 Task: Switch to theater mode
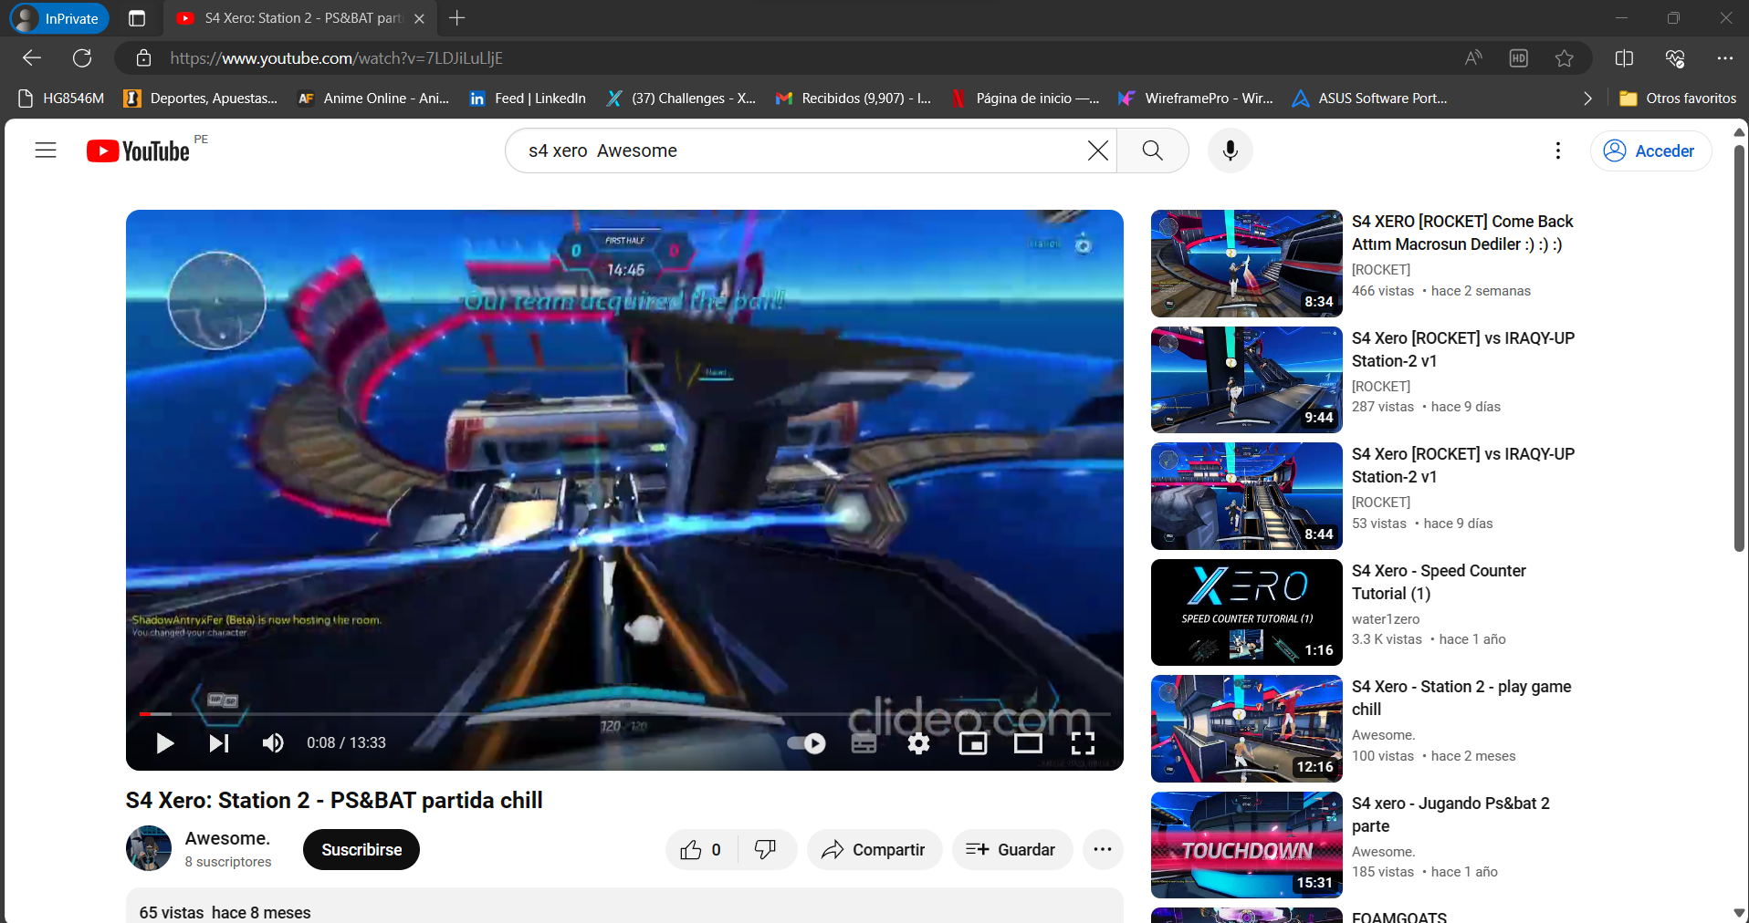click(x=1028, y=743)
